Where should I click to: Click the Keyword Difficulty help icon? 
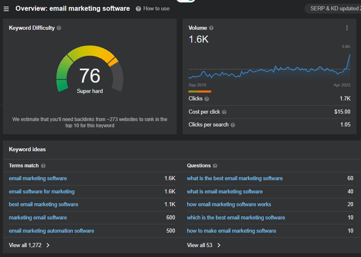coord(59,28)
